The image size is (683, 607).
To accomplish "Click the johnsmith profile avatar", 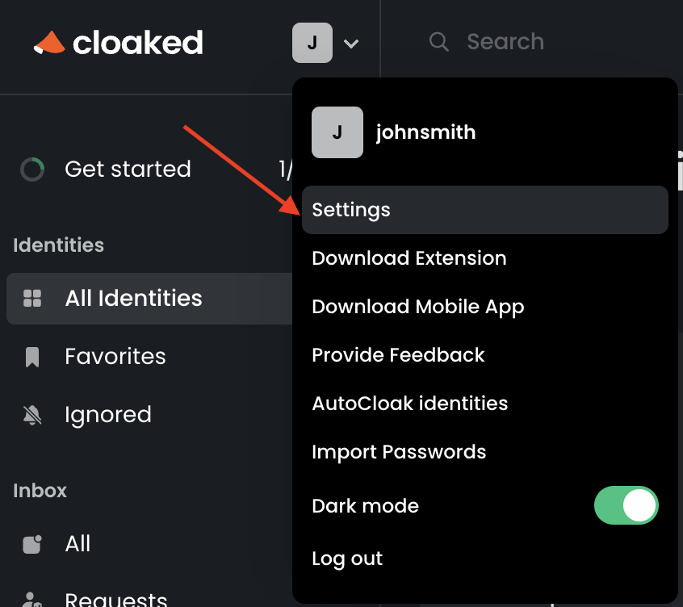I will click(337, 132).
